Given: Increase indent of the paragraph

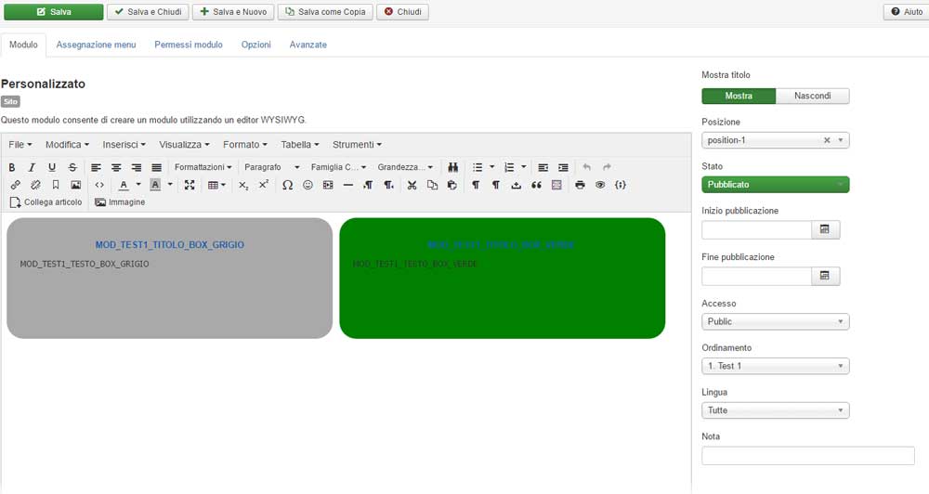Looking at the screenshot, I should (563, 167).
